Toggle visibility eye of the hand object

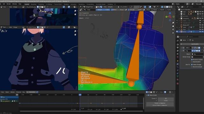click(202, 27)
